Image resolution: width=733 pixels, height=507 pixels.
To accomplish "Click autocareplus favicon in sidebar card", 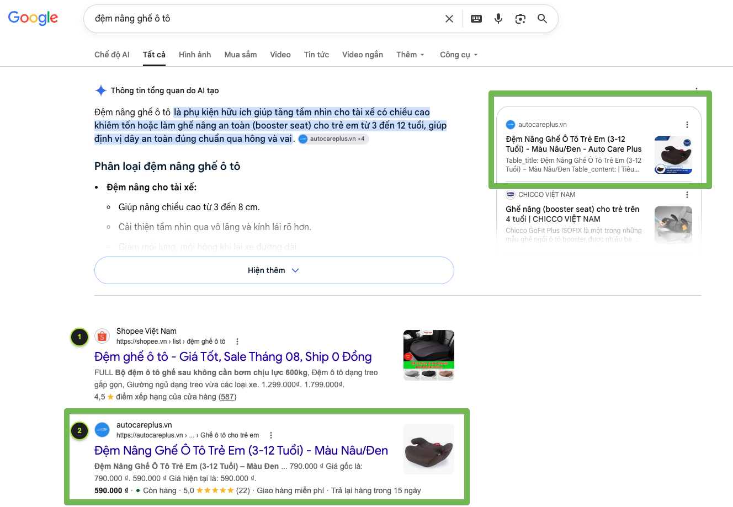I will click(511, 125).
